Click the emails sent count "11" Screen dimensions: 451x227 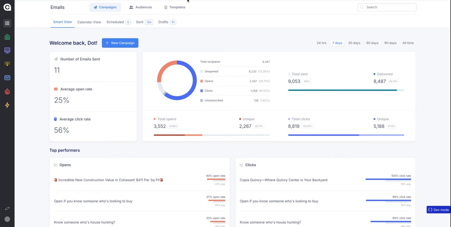point(57,70)
